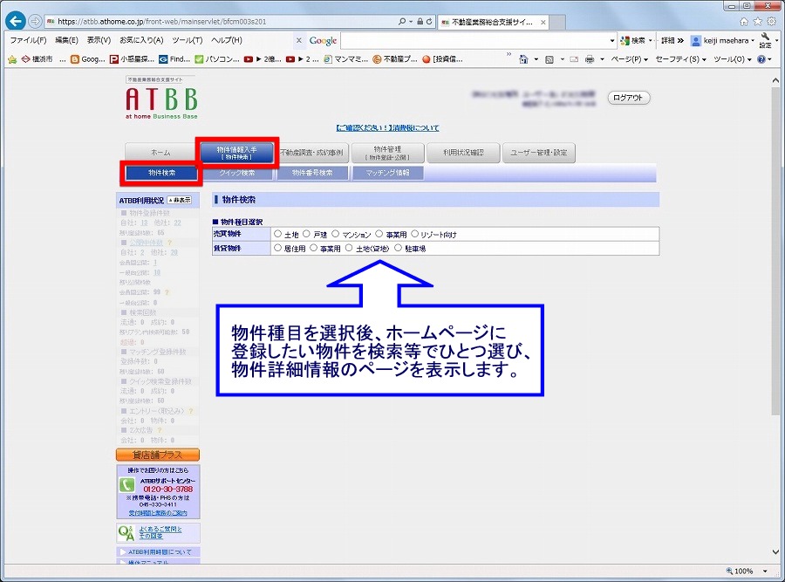Click the orange 貸店舗プラス button

coord(158,455)
